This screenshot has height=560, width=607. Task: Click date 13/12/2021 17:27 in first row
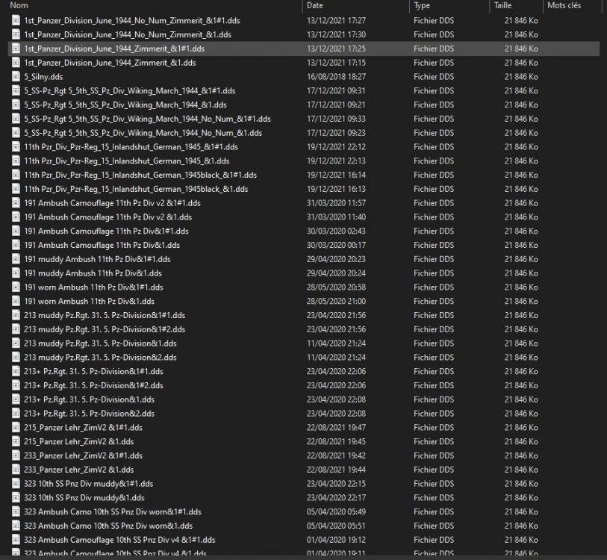(336, 20)
